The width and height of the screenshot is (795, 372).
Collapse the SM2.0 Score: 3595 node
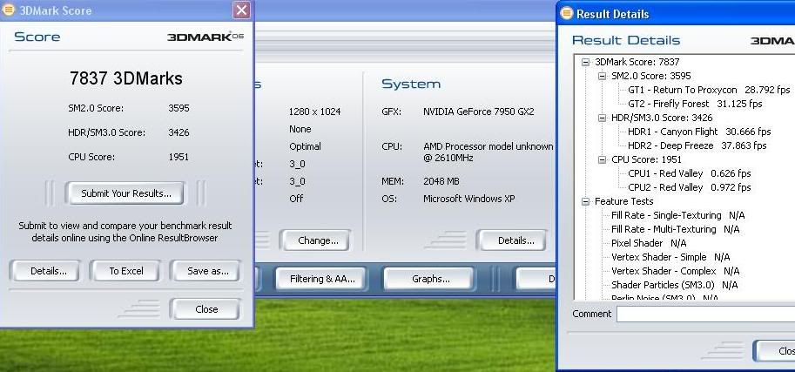(603, 76)
